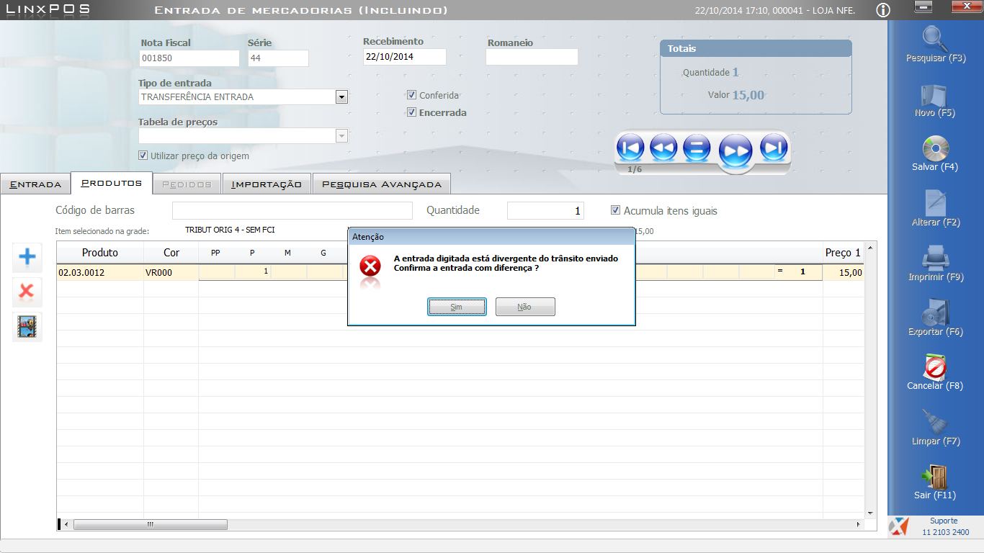Viewport: 984px width, 553px height.
Task: Click the Suporte phone number text
Action: 944,532
